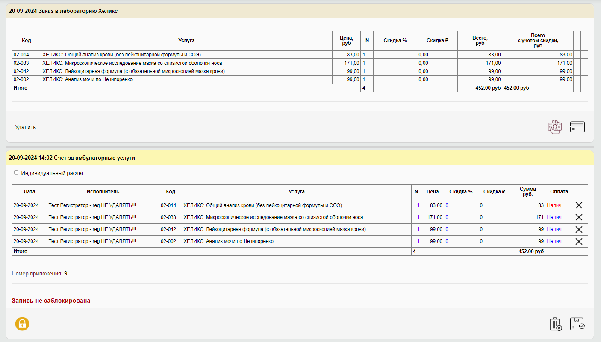Click red Налич. payment for invoice row 02-014
Viewport: 601px width, 342px height.
555,205
